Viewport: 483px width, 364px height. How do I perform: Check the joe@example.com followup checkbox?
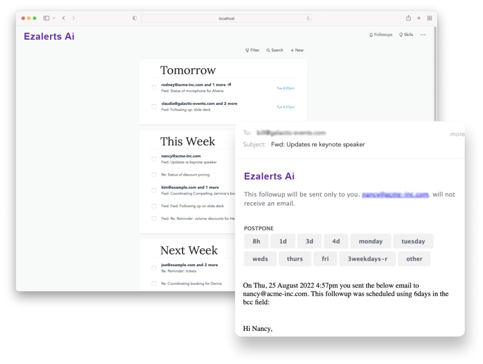pos(154,268)
